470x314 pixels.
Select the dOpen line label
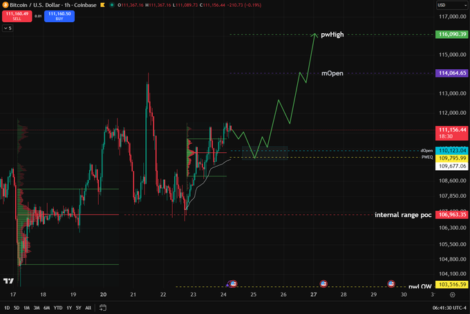426,151
